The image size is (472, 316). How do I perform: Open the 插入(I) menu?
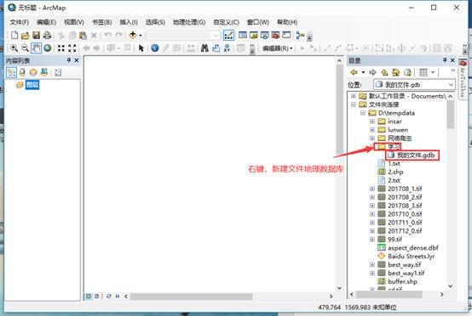129,22
